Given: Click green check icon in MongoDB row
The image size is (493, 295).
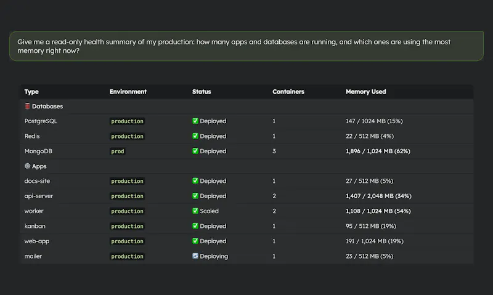Looking at the screenshot, I should 195,151.
